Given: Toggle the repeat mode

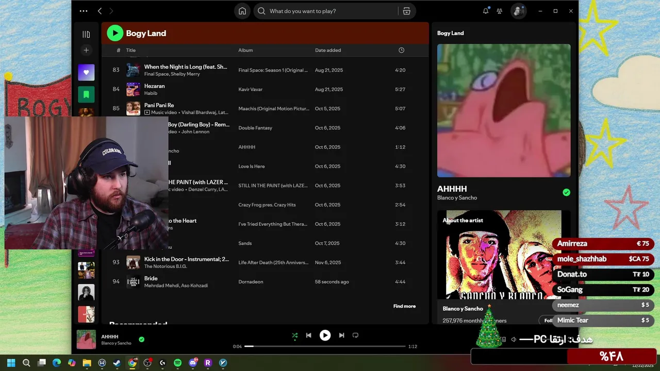Looking at the screenshot, I should (x=355, y=335).
